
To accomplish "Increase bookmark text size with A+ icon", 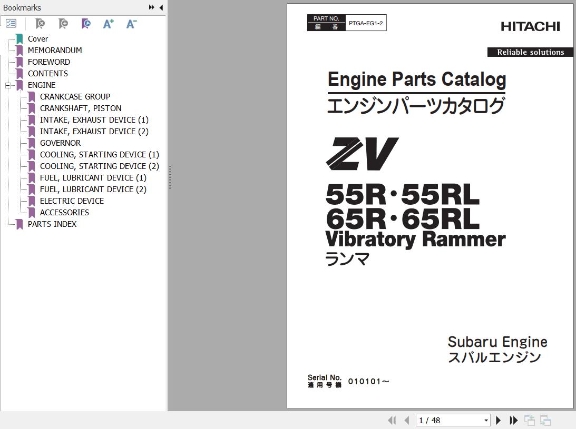I will pos(109,24).
